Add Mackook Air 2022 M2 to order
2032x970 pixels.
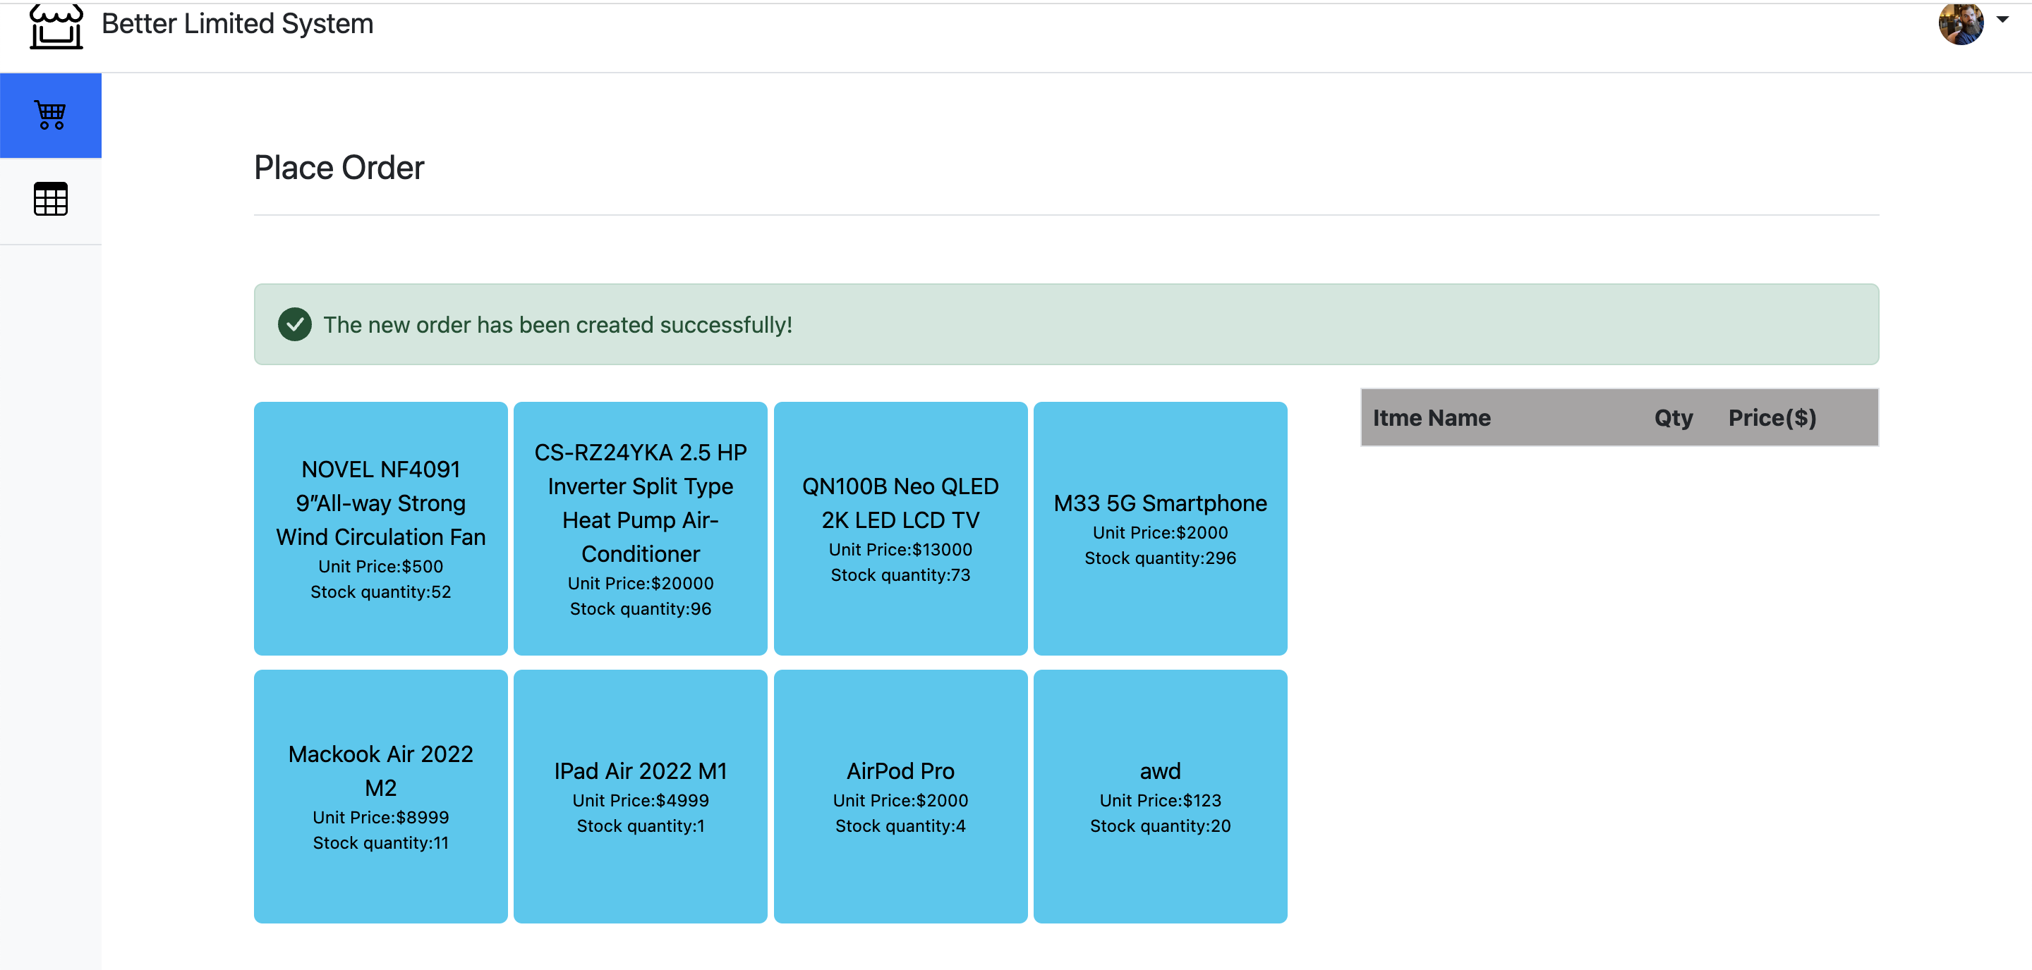click(x=380, y=796)
